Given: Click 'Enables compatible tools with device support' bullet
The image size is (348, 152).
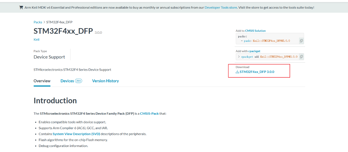Looking at the screenshot, I should (72, 122).
